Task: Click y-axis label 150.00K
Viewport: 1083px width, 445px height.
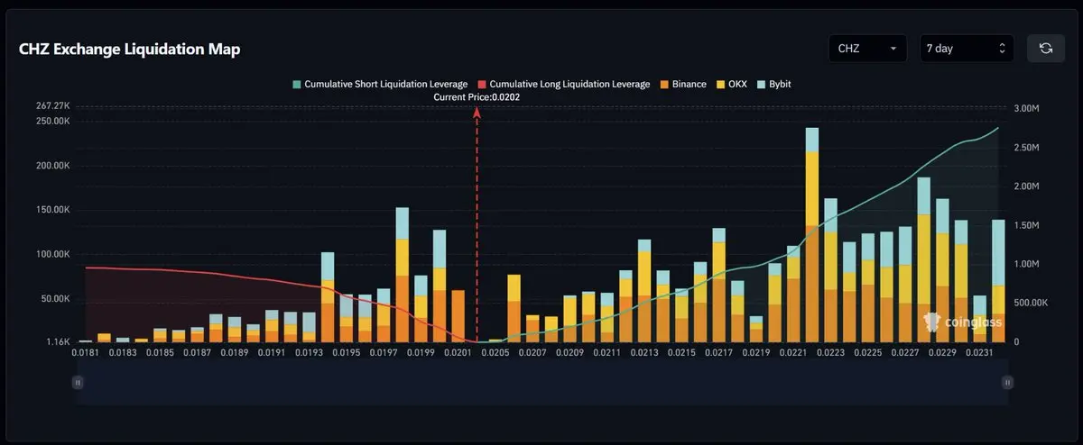Action: (x=53, y=210)
